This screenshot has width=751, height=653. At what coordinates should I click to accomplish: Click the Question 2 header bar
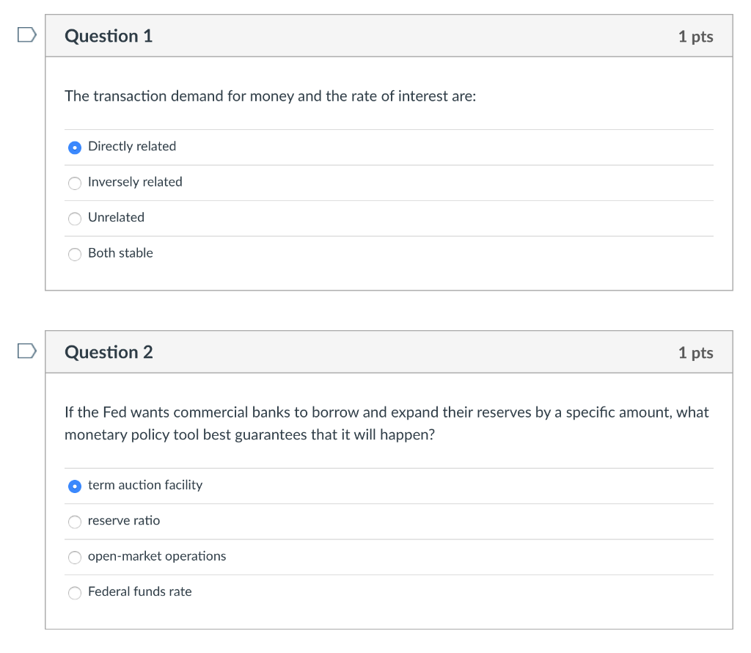click(389, 351)
